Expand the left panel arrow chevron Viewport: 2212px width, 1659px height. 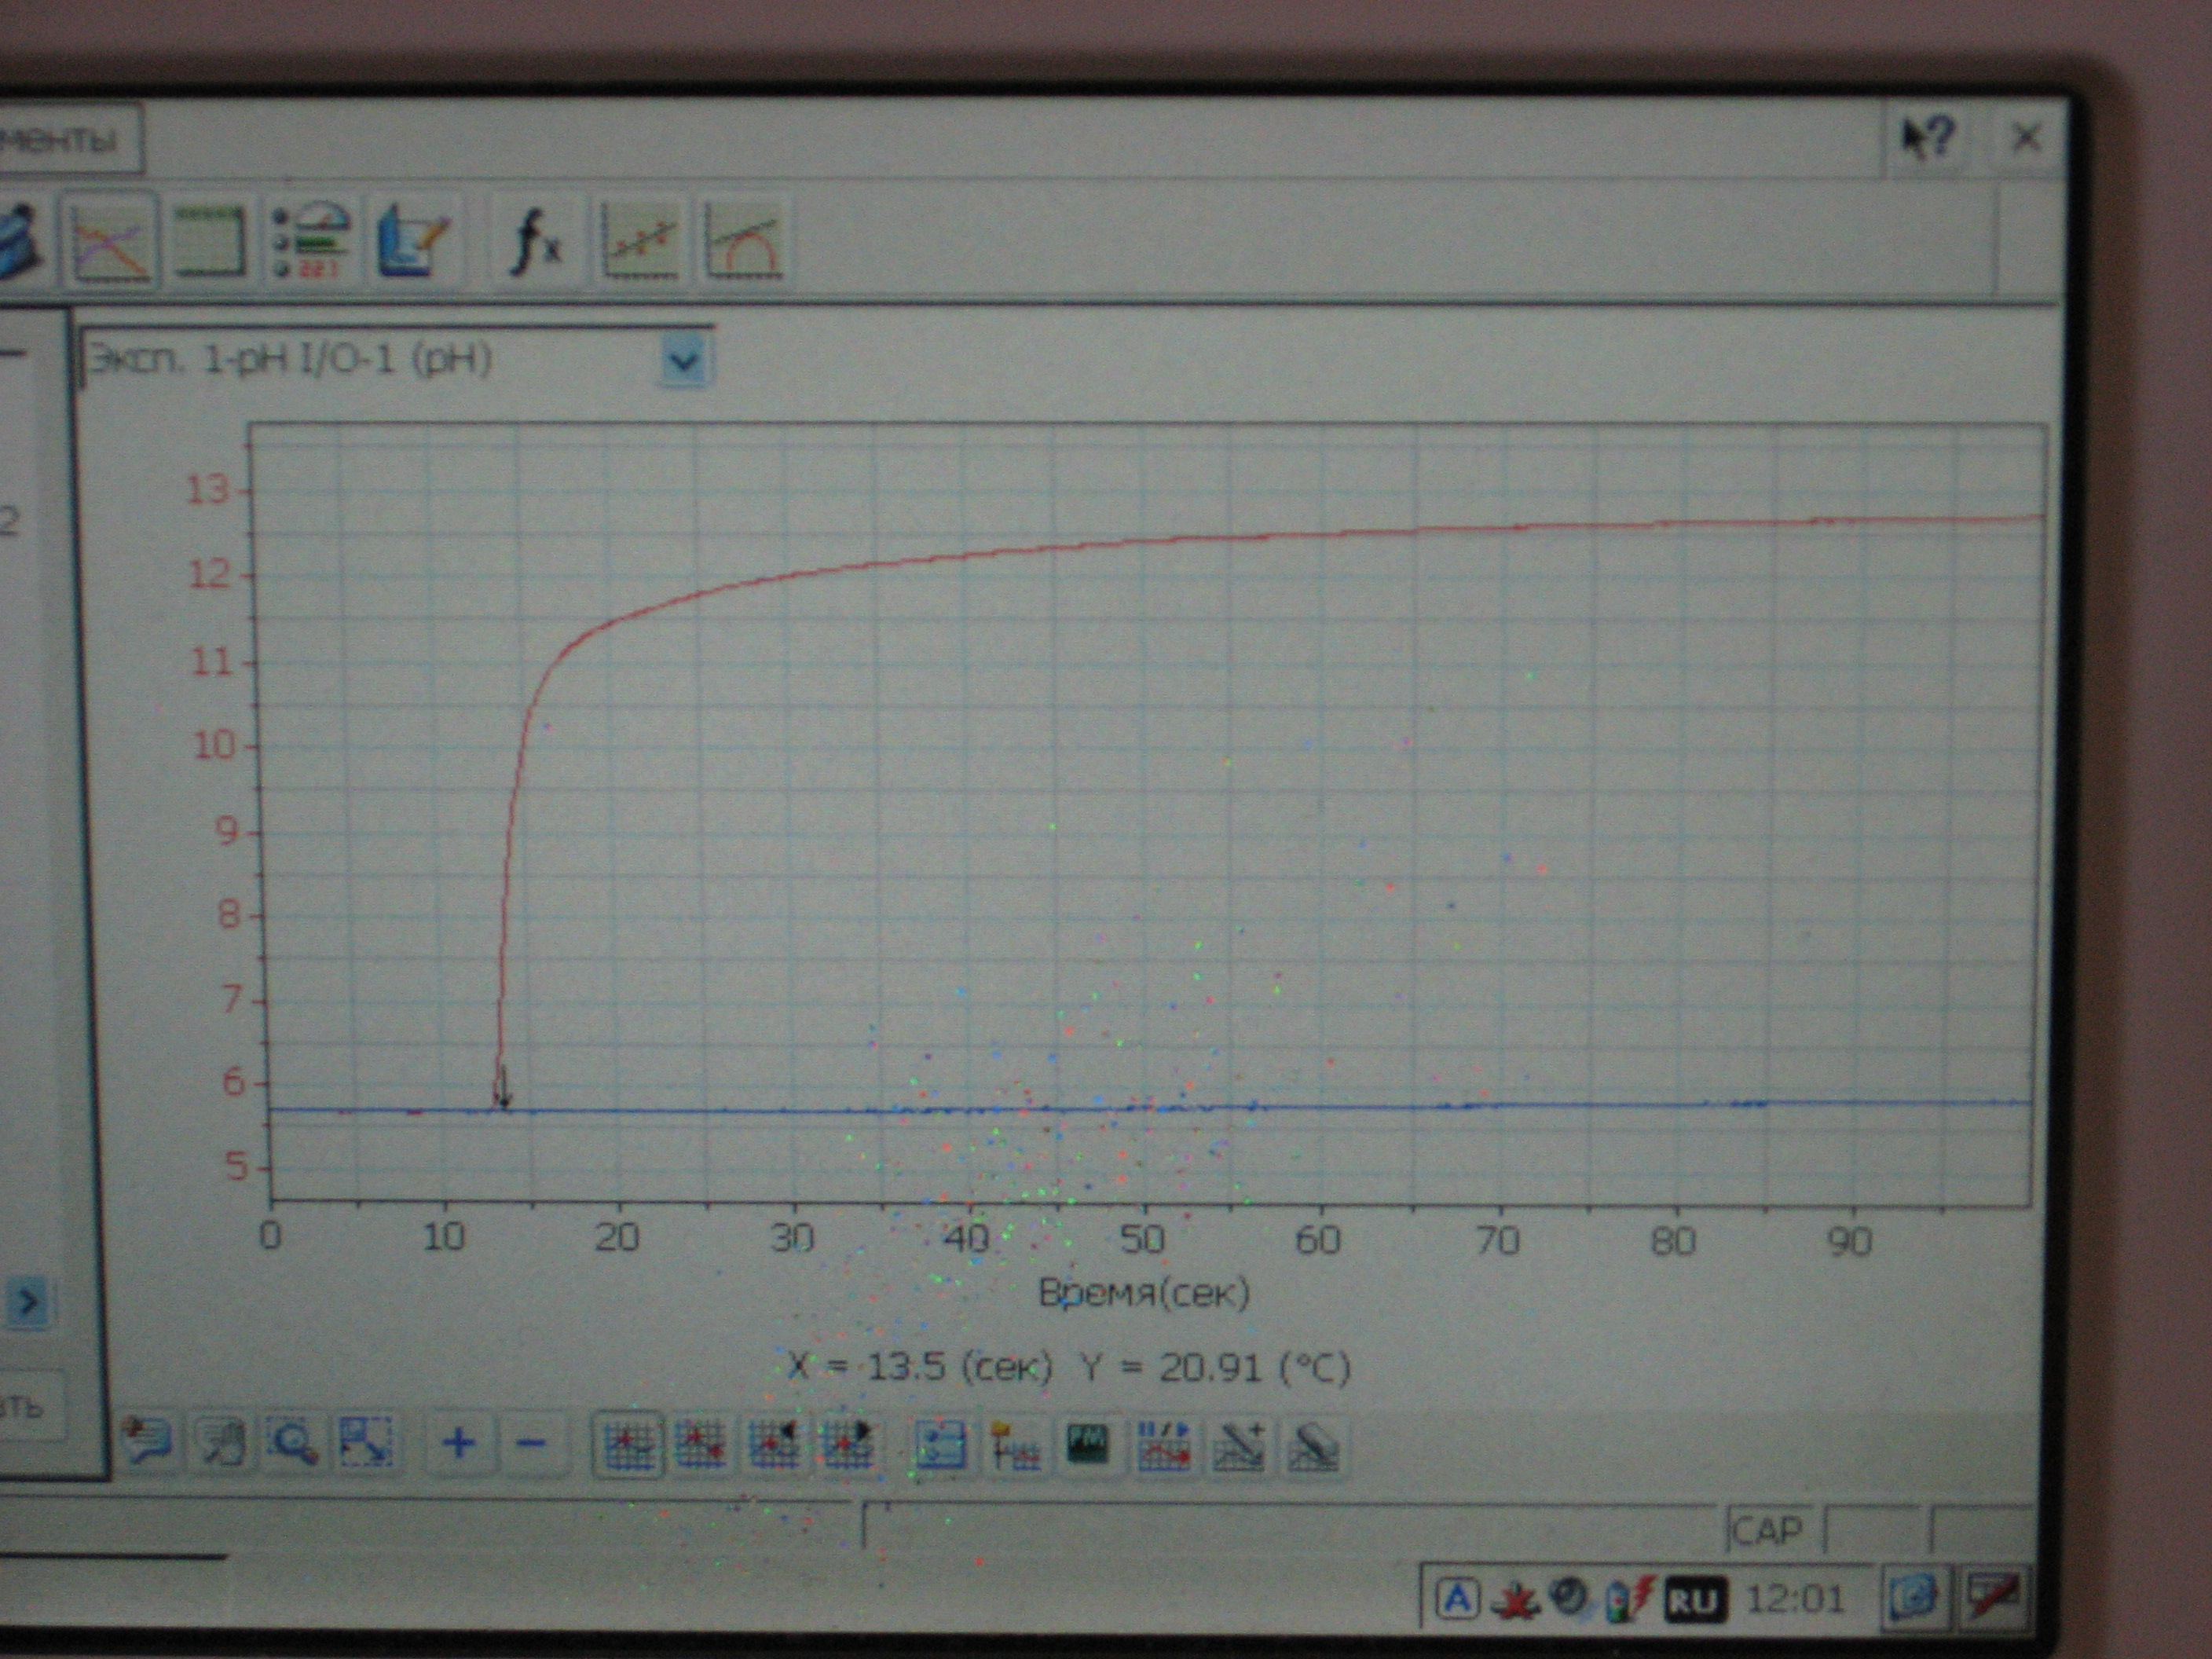pos(28,1302)
